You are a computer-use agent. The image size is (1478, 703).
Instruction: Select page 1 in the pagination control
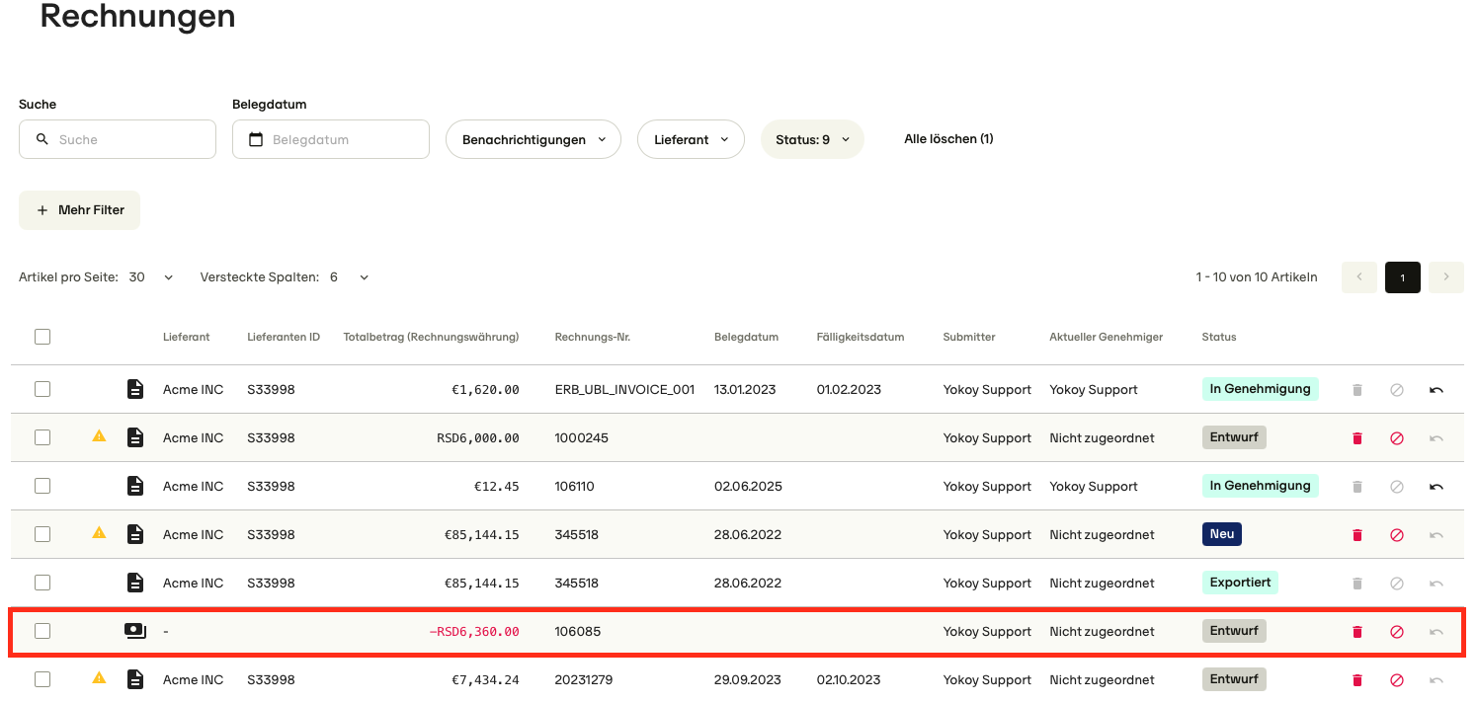tap(1402, 277)
